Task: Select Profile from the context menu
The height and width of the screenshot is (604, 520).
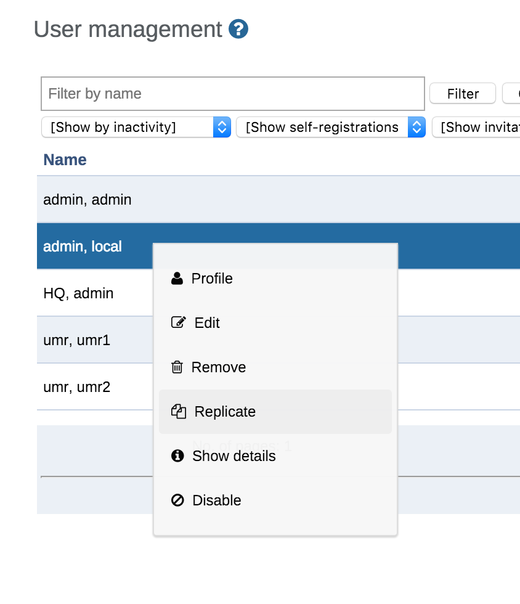Action: (212, 279)
